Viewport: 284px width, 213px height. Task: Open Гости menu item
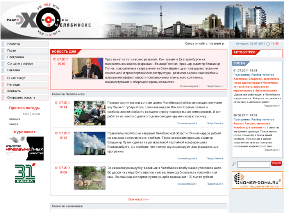(x=25, y=50)
